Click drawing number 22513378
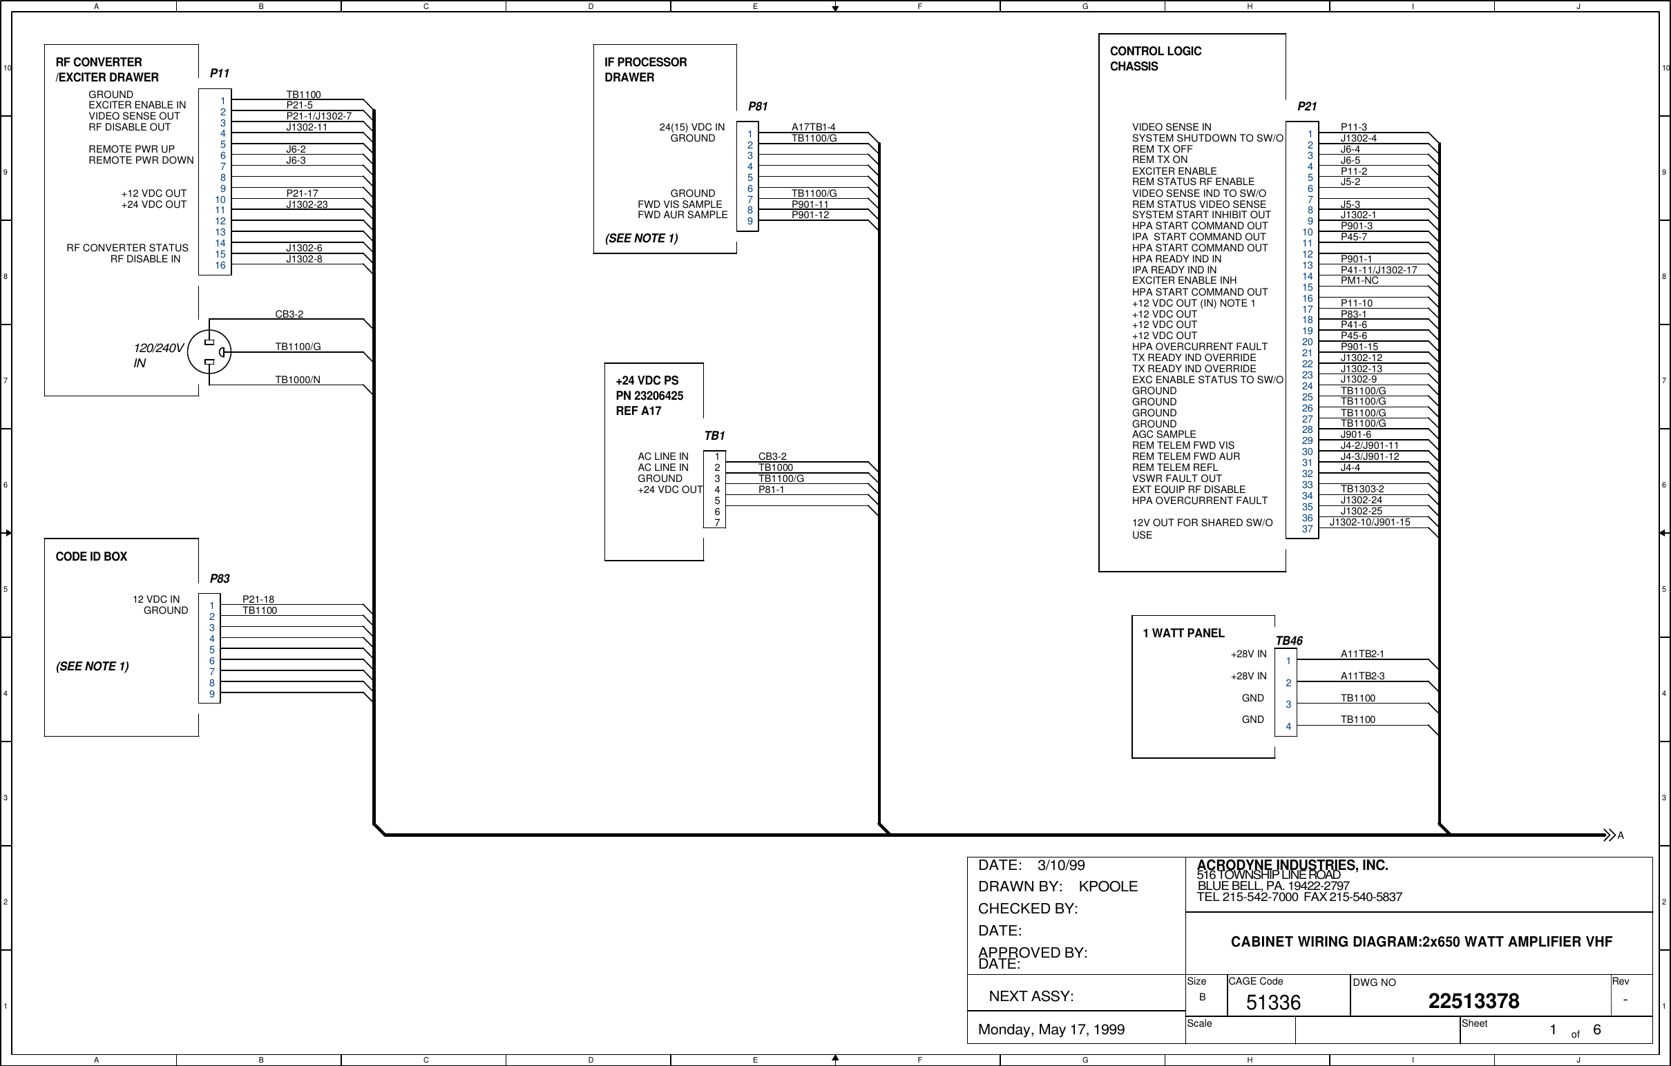The width and height of the screenshot is (1671, 1066). (1473, 1001)
